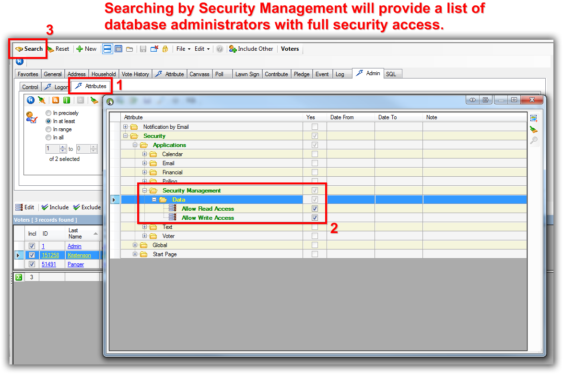Click the Exclude button above the voters list

87,207
